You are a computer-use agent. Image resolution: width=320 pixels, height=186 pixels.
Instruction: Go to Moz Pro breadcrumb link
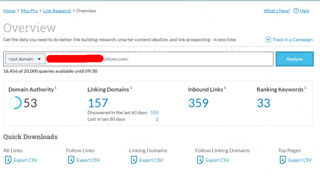click(29, 11)
